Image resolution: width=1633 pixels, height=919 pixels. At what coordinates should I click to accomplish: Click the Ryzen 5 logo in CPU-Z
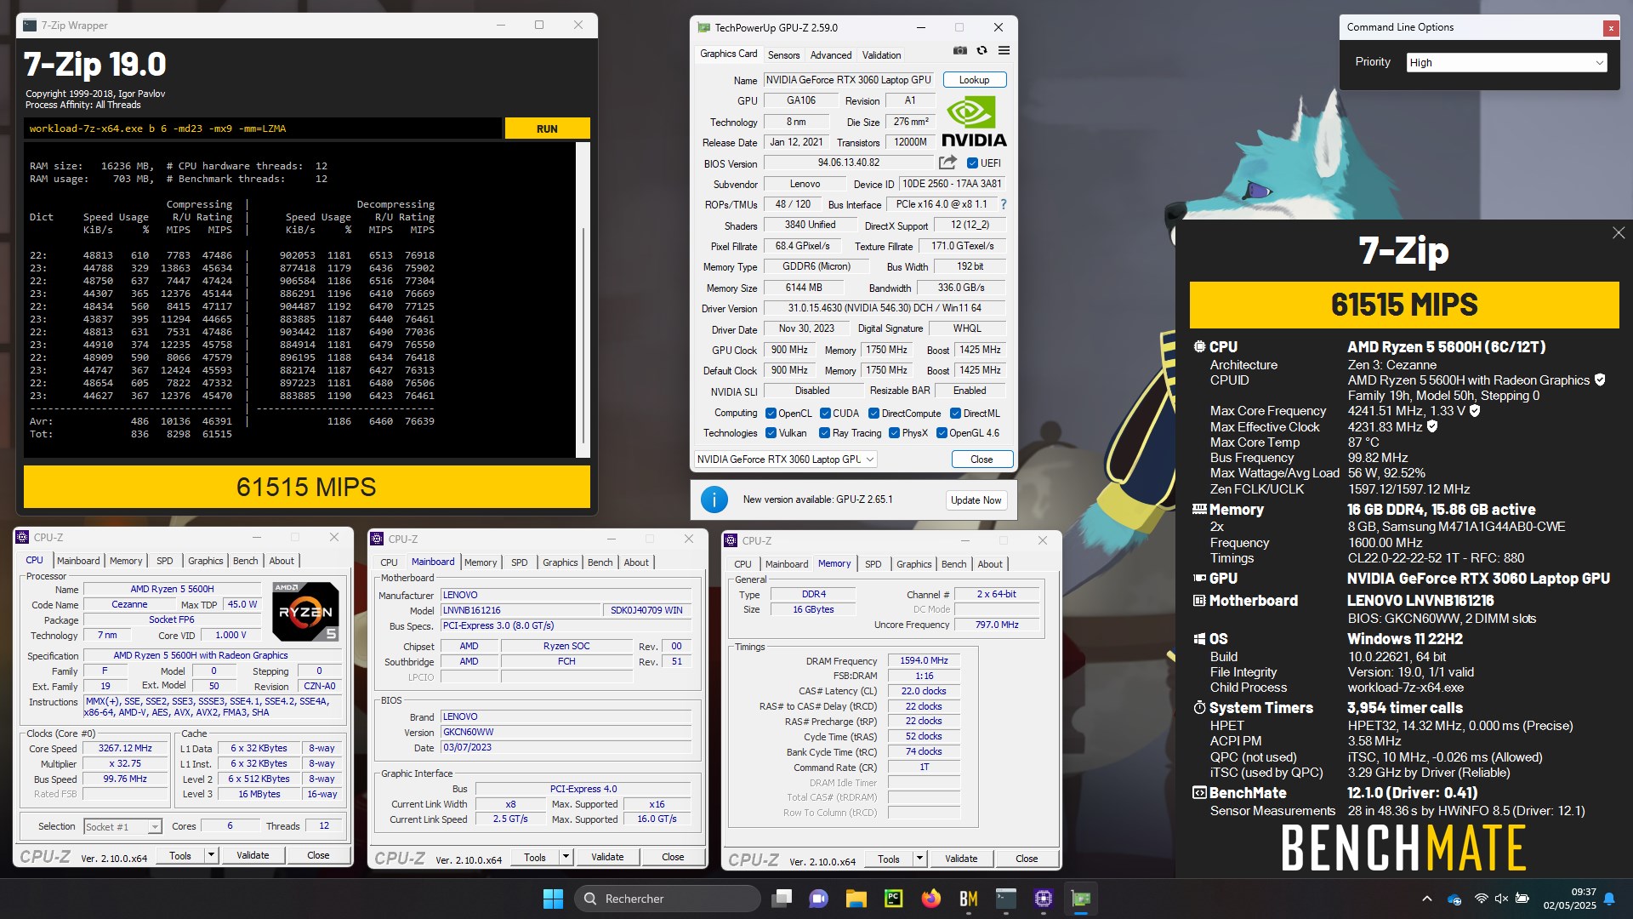click(305, 612)
